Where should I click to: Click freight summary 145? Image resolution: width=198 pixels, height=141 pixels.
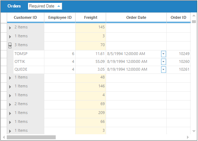[x=91, y=28]
